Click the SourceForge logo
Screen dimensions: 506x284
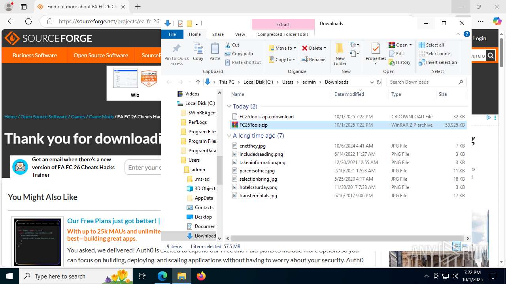pos(48,38)
